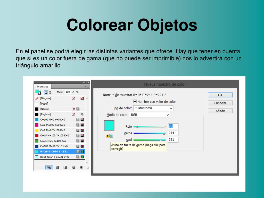Open the Muestras panel flyout menu
Screen dimensions: 264x198
[x=87, y=86]
